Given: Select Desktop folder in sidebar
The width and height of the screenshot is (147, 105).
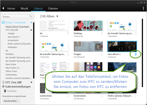Looking at the screenshot, I should 9,54.
